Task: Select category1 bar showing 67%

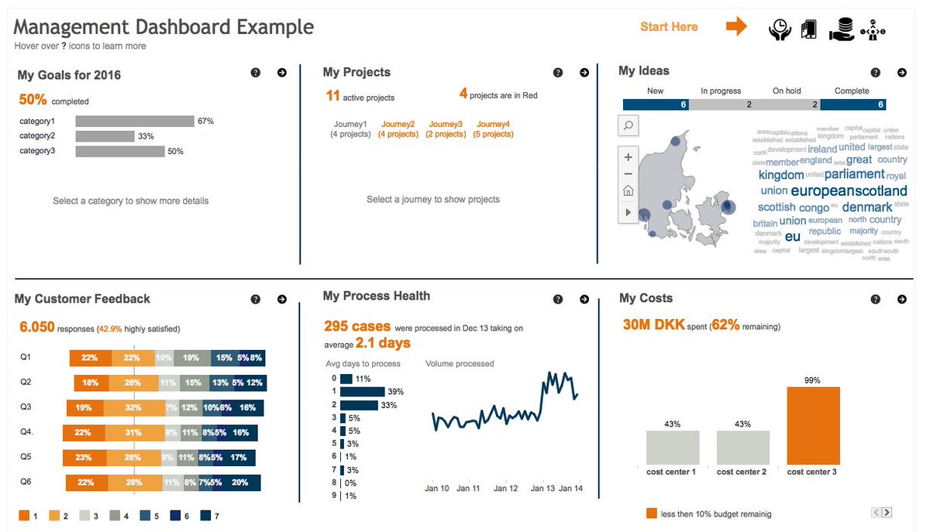Action: click(135, 122)
